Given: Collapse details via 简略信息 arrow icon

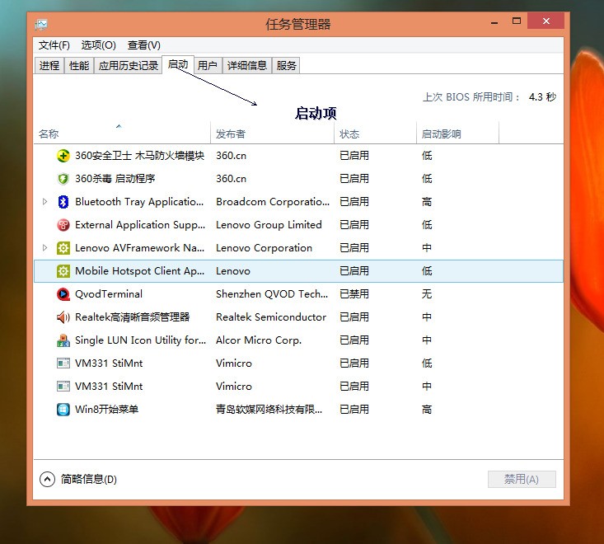Looking at the screenshot, I should (x=47, y=479).
